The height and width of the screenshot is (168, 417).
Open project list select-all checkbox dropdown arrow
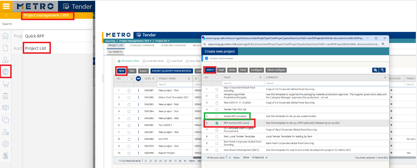click(132, 79)
